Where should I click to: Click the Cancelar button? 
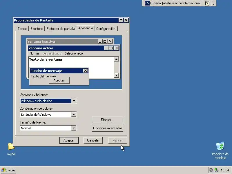pos(93,140)
